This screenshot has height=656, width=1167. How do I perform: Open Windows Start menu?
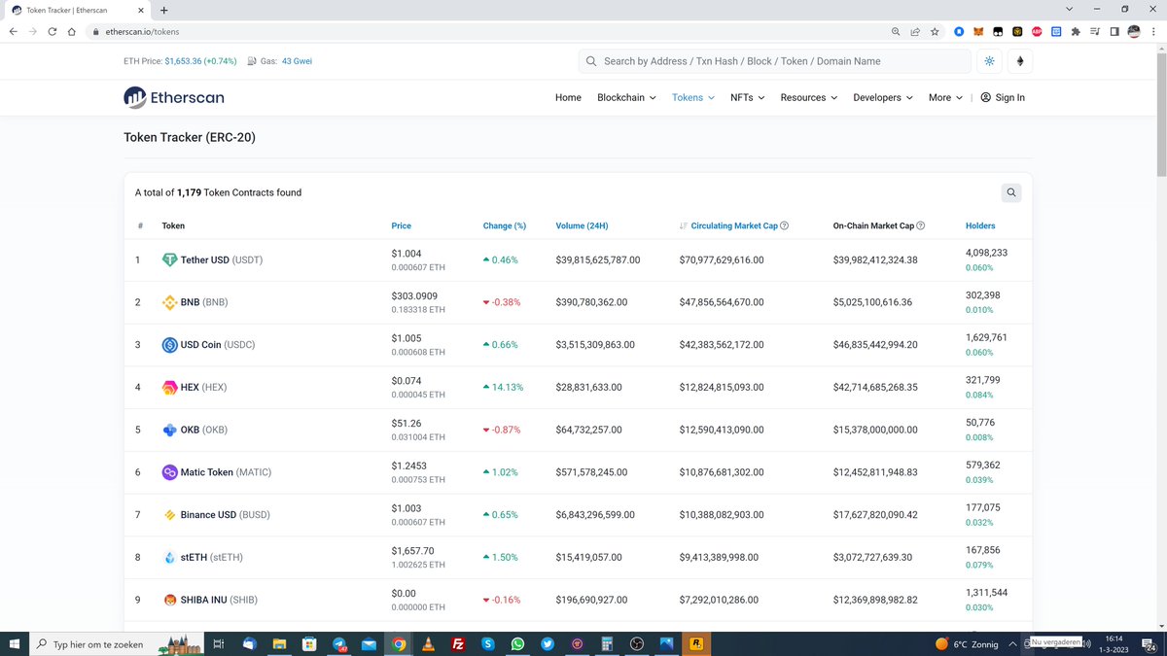15,643
